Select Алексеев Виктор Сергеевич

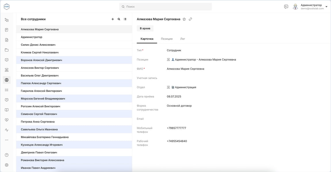point(74,68)
